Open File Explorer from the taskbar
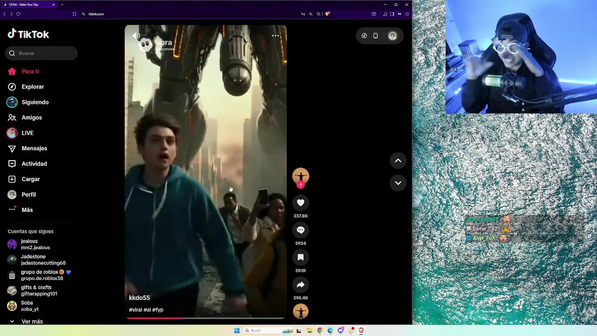Screen dimensions: 597x336 pyautogui.click(x=309, y=330)
